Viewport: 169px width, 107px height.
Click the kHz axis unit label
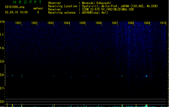coord(2,22)
